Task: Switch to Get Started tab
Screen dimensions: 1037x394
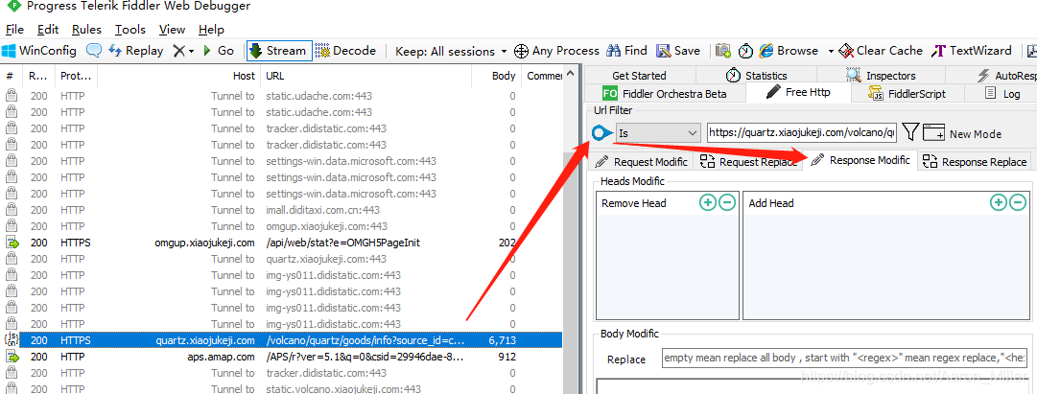Action: coord(640,76)
